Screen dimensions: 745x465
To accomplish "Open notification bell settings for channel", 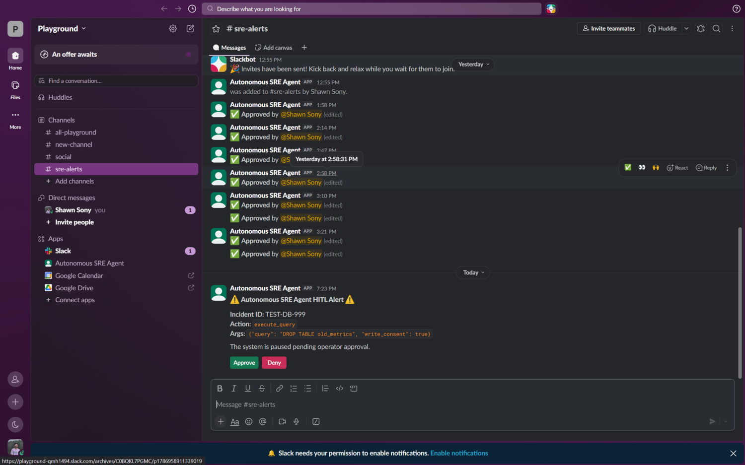I will (701, 29).
